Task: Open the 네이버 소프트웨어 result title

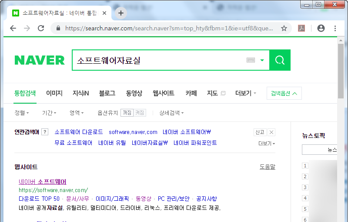Action: [x=42, y=182]
